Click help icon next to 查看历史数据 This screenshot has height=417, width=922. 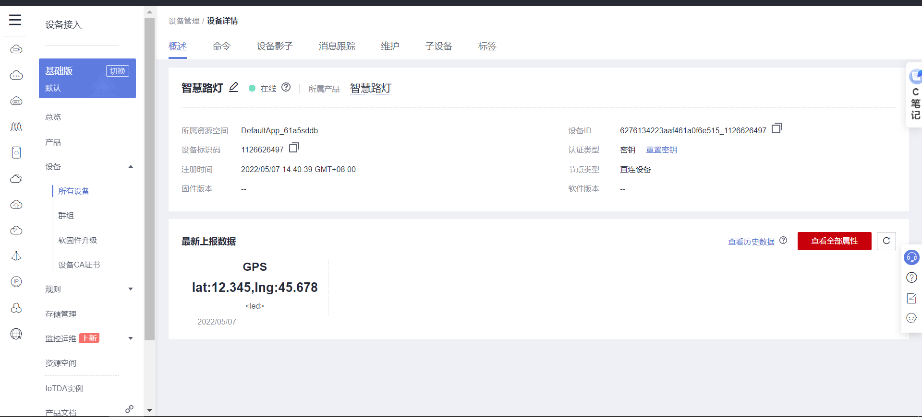[783, 241]
